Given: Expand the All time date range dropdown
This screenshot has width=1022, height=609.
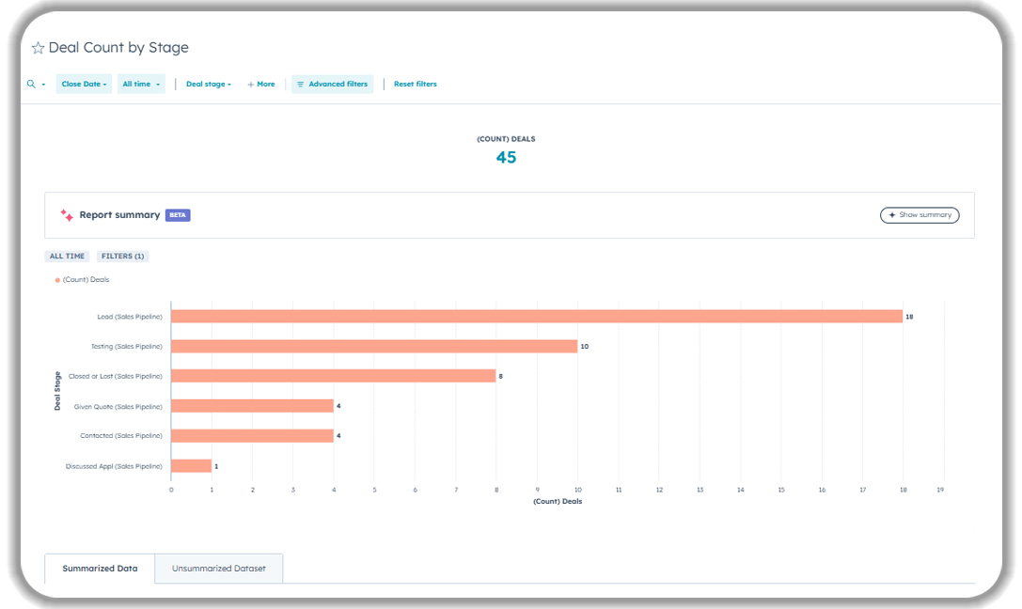Looking at the screenshot, I should tap(141, 84).
